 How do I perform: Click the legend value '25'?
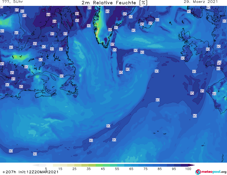point(74,169)
